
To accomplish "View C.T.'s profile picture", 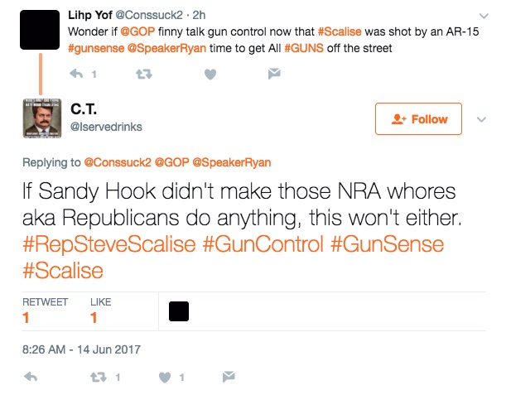I will [44, 118].
